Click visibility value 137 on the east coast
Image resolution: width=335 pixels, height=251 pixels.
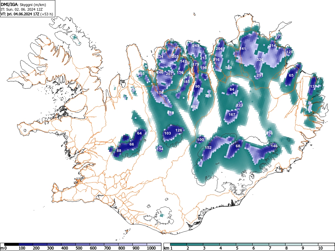[313, 86]
